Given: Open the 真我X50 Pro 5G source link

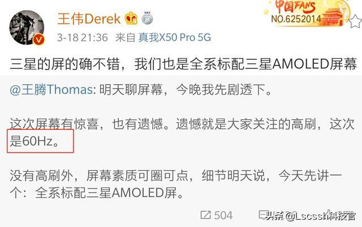Looking at the screenshot, I should [175, 37].
